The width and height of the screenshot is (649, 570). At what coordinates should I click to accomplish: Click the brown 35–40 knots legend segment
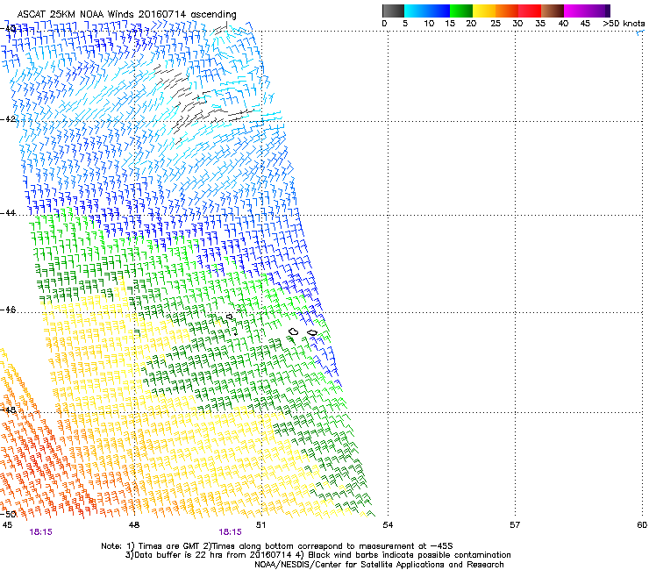pyautogui.click(x=553, y=11)
